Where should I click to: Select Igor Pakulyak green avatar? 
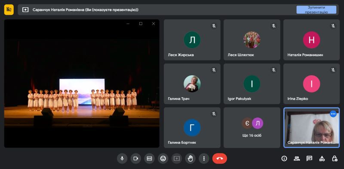click(252, 84)
